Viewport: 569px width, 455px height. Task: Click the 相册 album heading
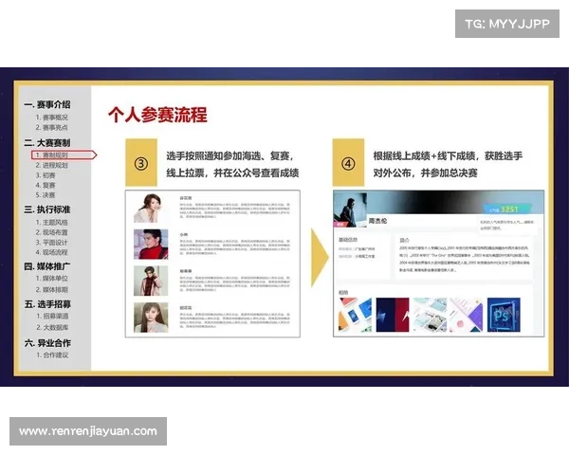(343, 292)
